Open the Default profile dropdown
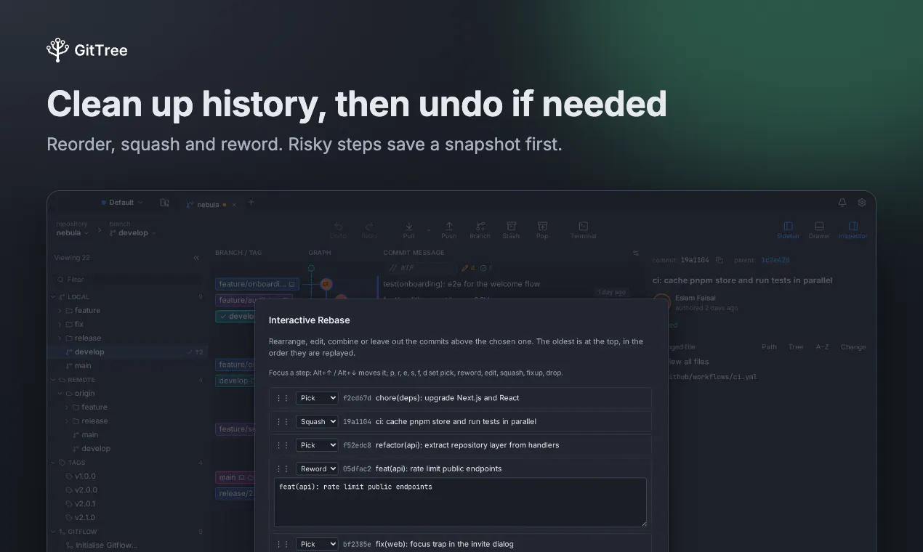 tap(122, 203)
